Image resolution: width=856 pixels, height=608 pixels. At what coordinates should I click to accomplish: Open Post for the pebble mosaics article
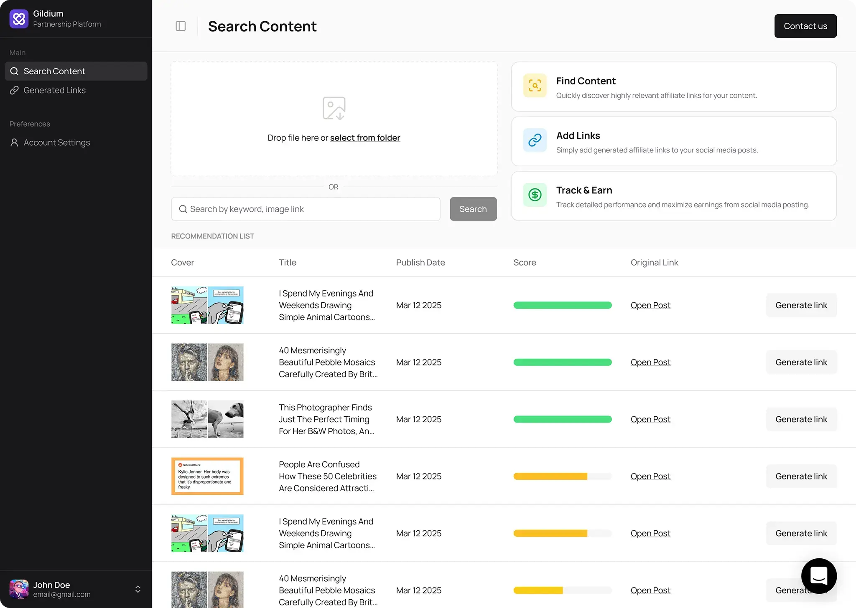(650, 362)
